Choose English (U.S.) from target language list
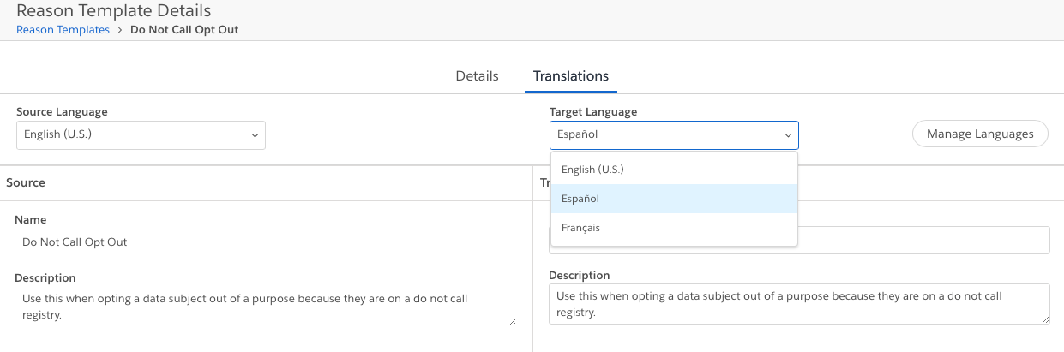Image resolution: width=1064 pixels, height=352 pixels. [675, 170]
